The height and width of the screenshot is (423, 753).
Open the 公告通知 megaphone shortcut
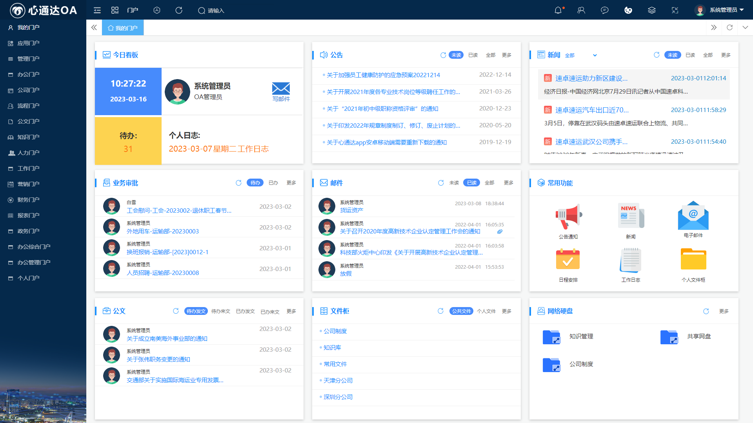(x=568, y=217)
